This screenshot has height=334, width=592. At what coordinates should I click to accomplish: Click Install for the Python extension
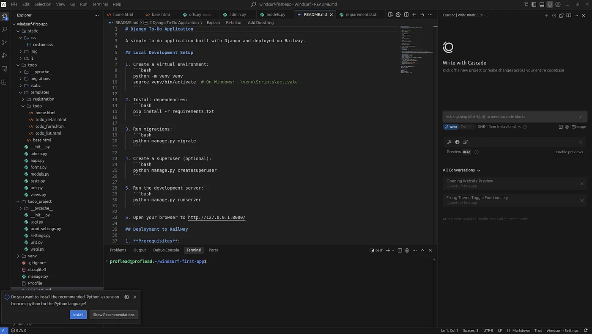[78, 315]
